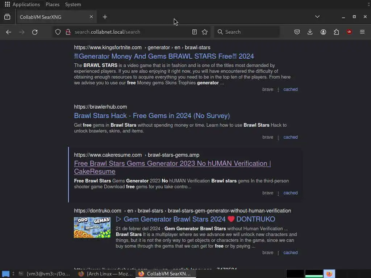The height and width of the screenshot is (278, 371).
Task: Reload the current page
Action: pos(35,32)
